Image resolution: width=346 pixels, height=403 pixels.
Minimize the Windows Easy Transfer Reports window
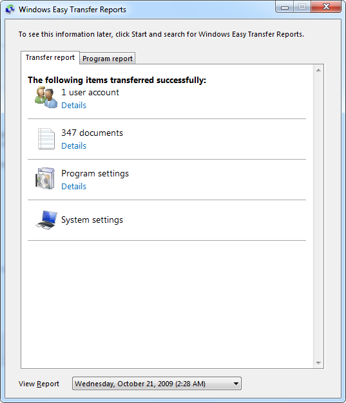pyautogui.click(x=285, y=7)
